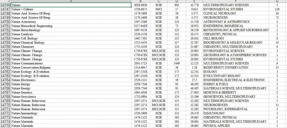Viewport: 287px width, 128px height.
Task: Click impact factor cell 42.778
Action: pos(195,5)
